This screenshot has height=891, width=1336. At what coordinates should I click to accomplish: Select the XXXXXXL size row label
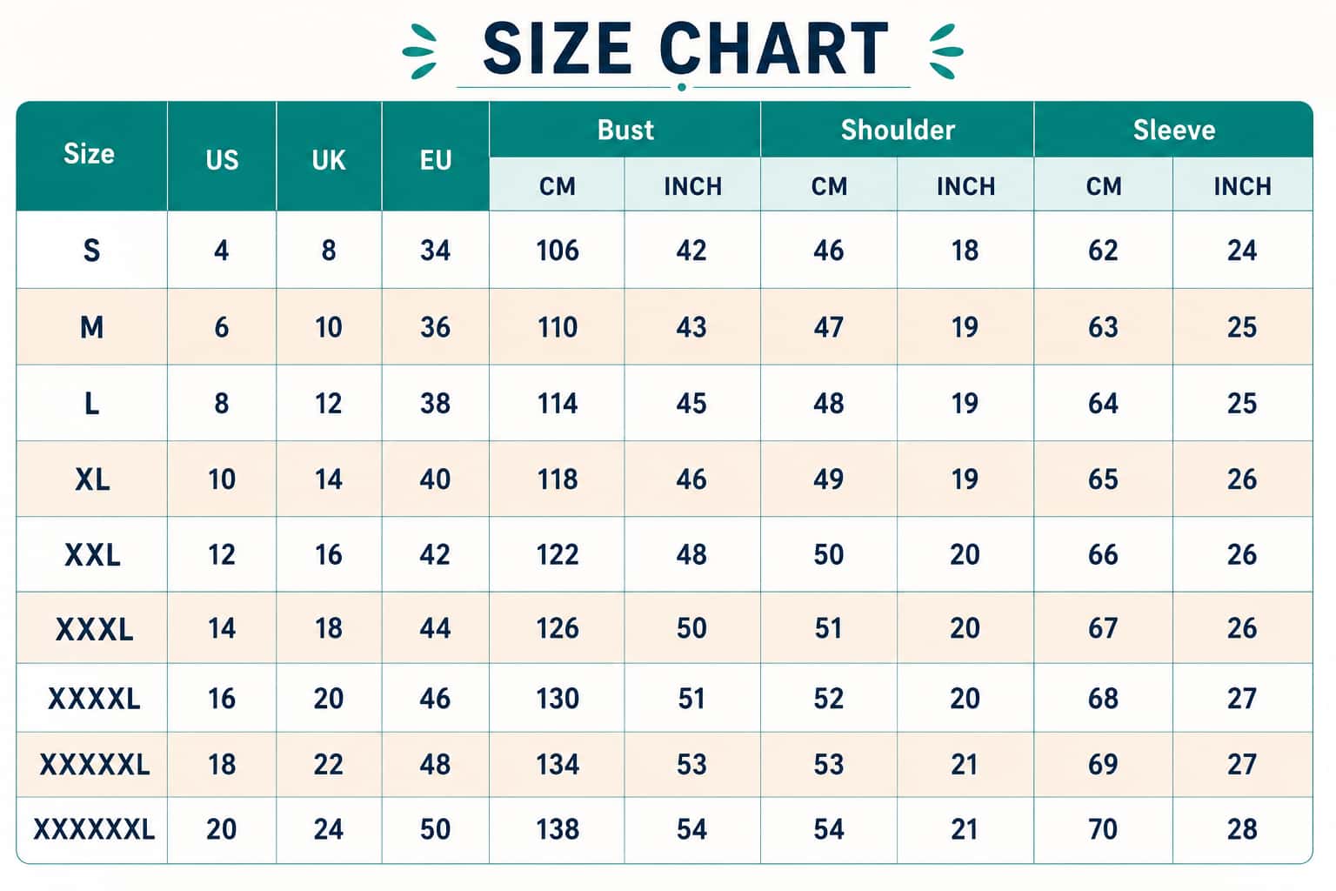pos(94,829)
